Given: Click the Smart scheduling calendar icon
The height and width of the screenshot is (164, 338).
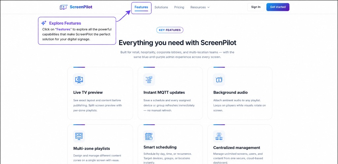Looking at the screenshot, I should click(149, 136).
